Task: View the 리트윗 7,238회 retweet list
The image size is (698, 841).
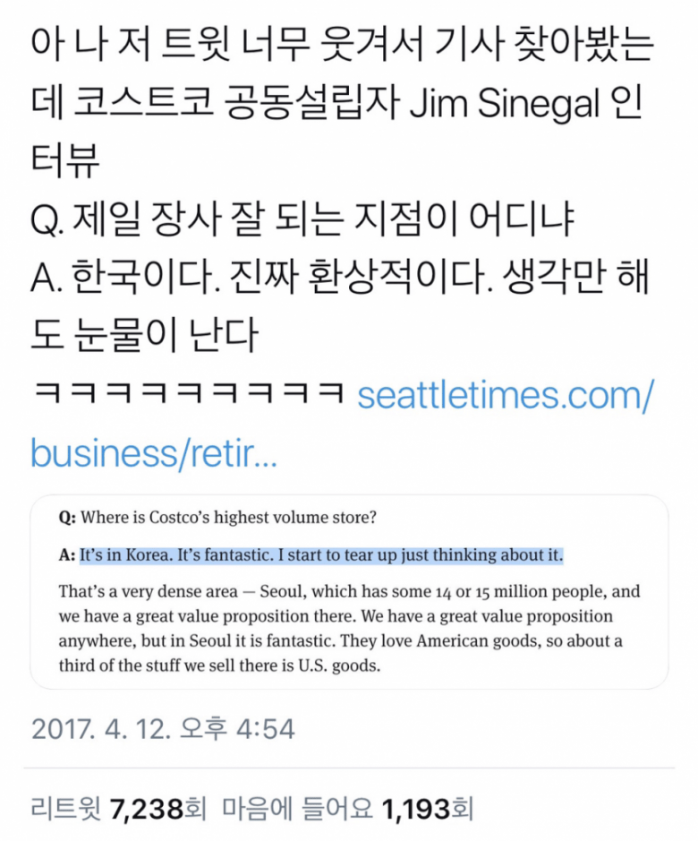Action: click(x=118, y=809)
